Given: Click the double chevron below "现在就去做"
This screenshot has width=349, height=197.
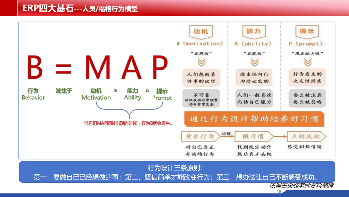Looking at the screenshot, I should (x=306, y=61).
